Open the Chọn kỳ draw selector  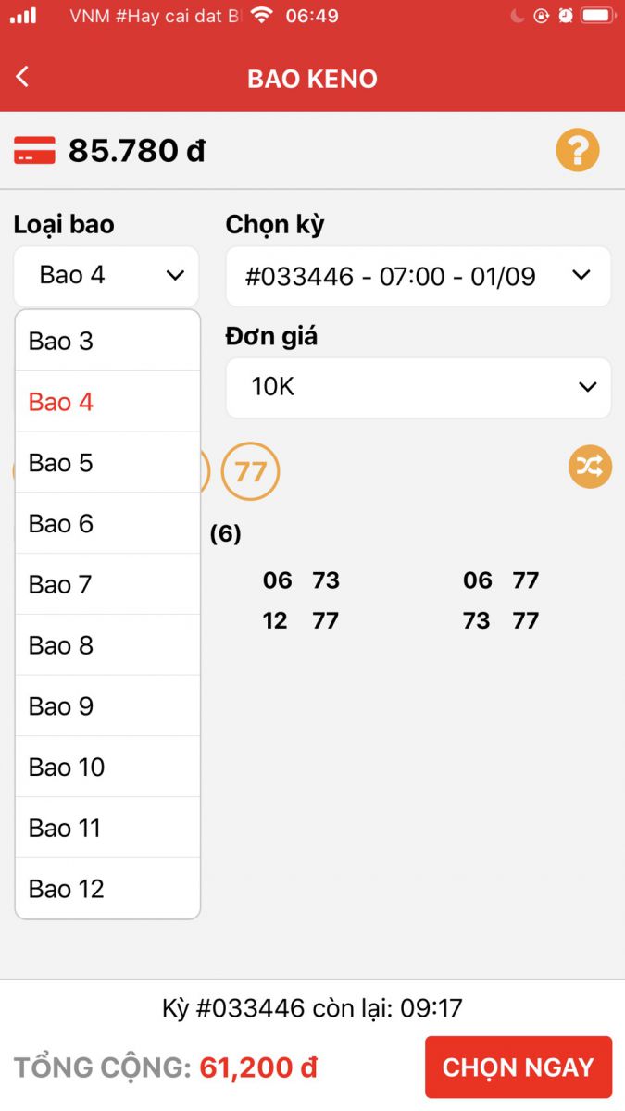418,276
